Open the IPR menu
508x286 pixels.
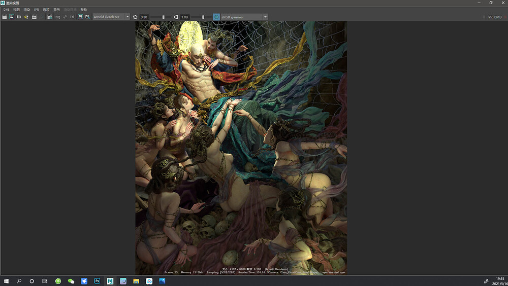pyautogui.click(x=37, y=10)
